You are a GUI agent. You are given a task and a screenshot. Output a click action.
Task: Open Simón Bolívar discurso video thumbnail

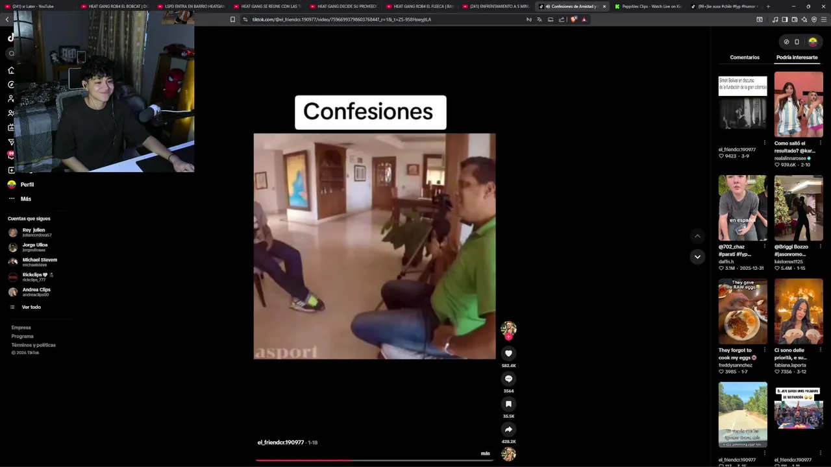coord(743,104)
